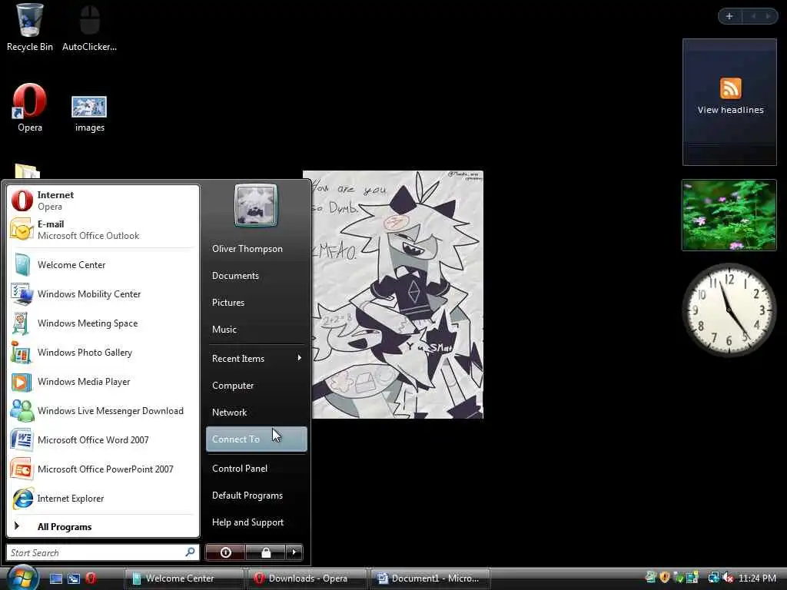The width and height of the screenshot is (787, 590).
Task: Click the Windows Start orb
Action: point(22,577)
